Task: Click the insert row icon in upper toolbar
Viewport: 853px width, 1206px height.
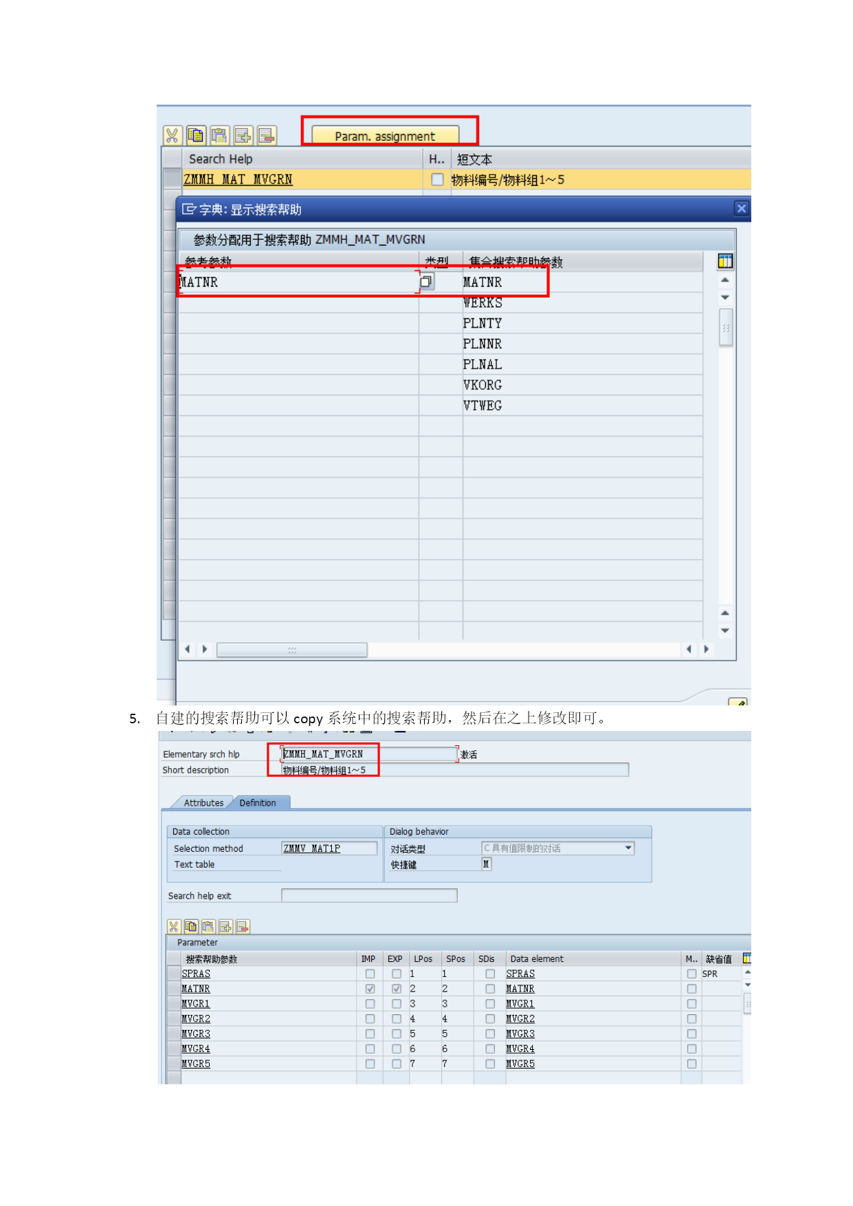Action: [243, 135]
